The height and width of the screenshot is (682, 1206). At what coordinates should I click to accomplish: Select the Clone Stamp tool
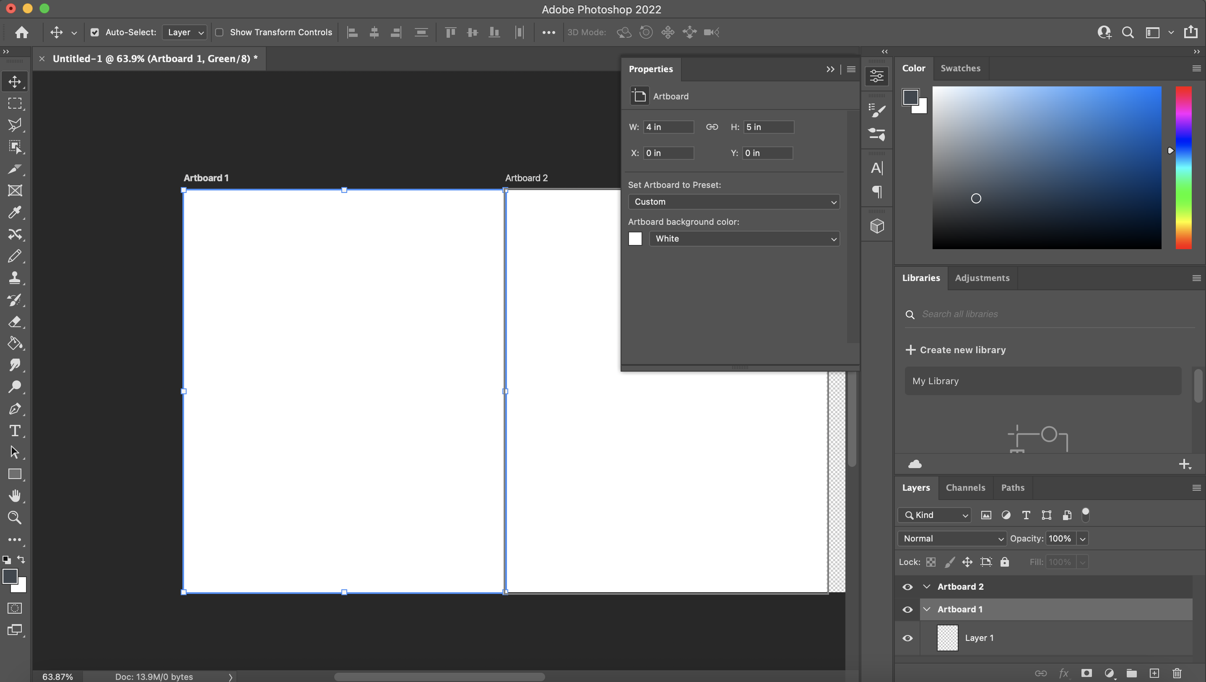coord(15,278)
